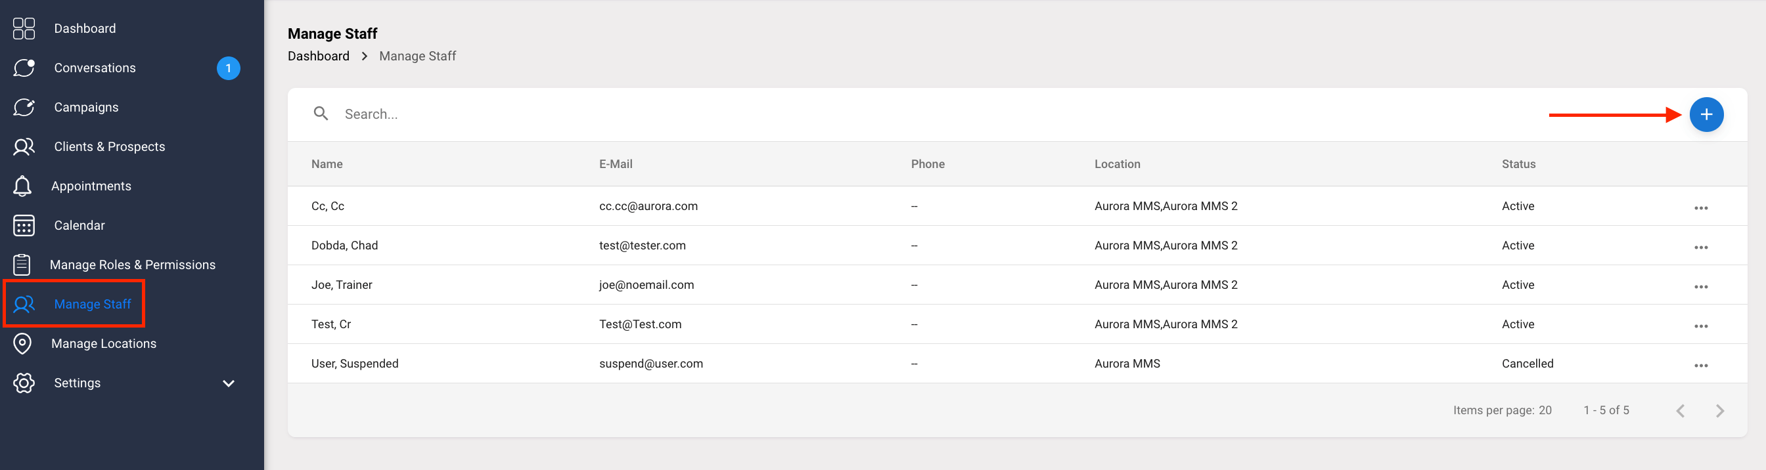
Task: Click the Conversations chat bubble icon
Action: click(24, 68)
